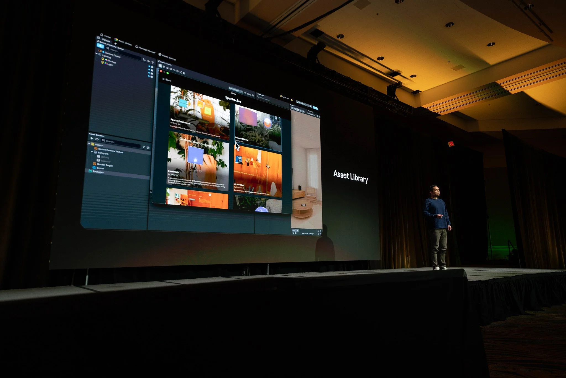This screenshot has width=566, height=378.
Task: Toggle microphone icon at Preview panel bottom
Action: click(x=293, y=233)
